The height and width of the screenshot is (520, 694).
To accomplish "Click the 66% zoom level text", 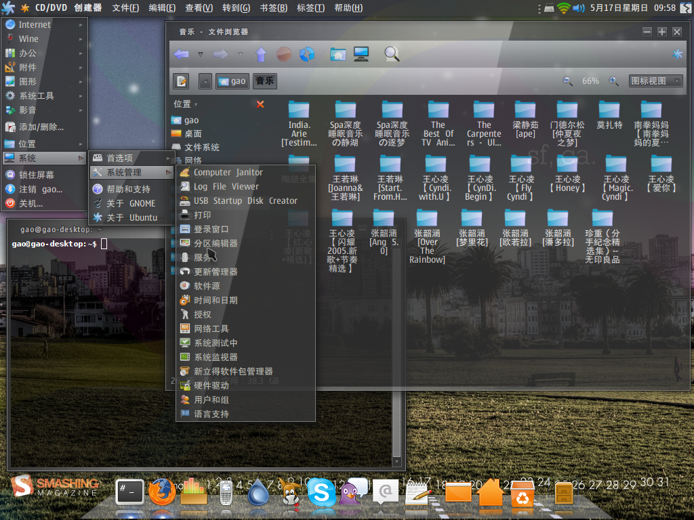I will pos(590,81).
